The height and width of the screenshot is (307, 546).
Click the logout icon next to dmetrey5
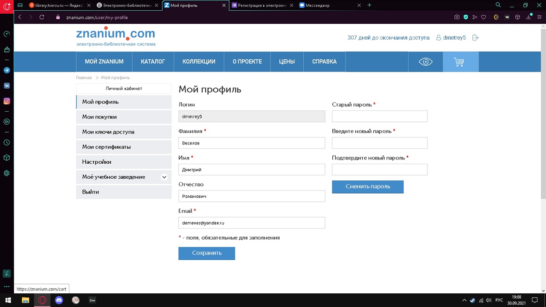click(x=476, y=38)
